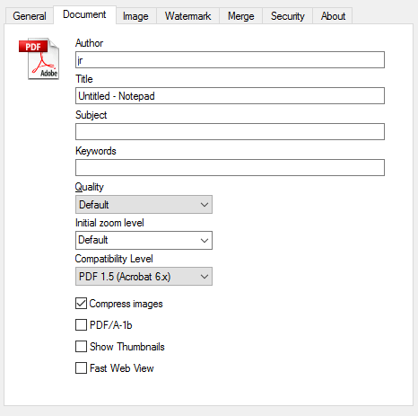Focus the Title field with Untitled - Notepad
Screen dimensions: 418x416
pyautogui.click(x=230, y=96)
